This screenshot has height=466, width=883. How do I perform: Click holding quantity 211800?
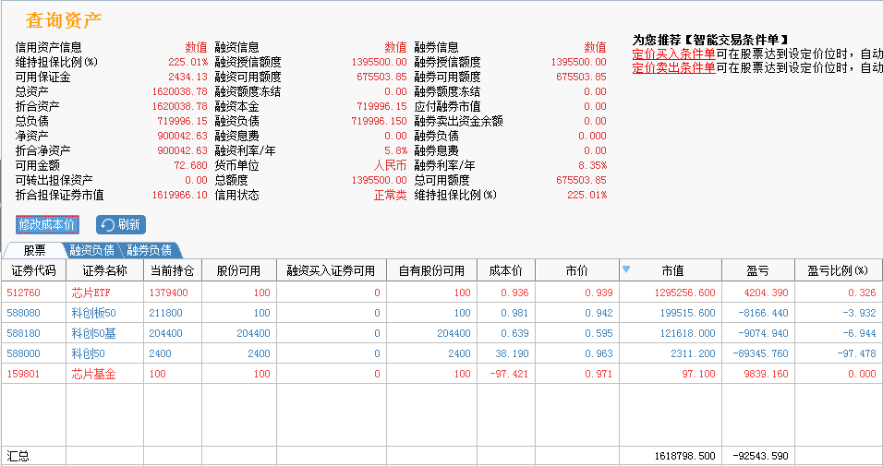click(165, 313)
